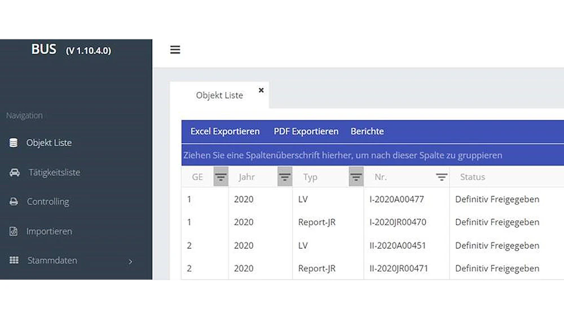Open filter for Jahr column
564x318 pixels.
[285, 177]
